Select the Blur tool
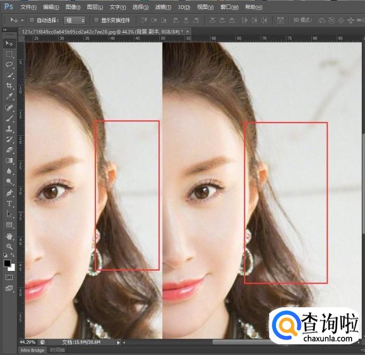Viewport: 365px width, 355px height. [x=9, y=171]
